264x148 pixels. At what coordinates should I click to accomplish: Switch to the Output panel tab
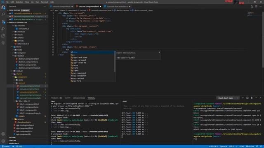coord(68,98)
